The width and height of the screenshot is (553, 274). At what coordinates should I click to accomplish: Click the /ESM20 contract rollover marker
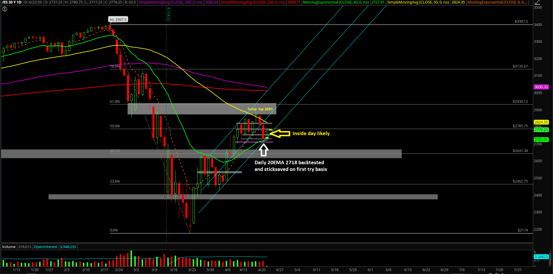168,14
